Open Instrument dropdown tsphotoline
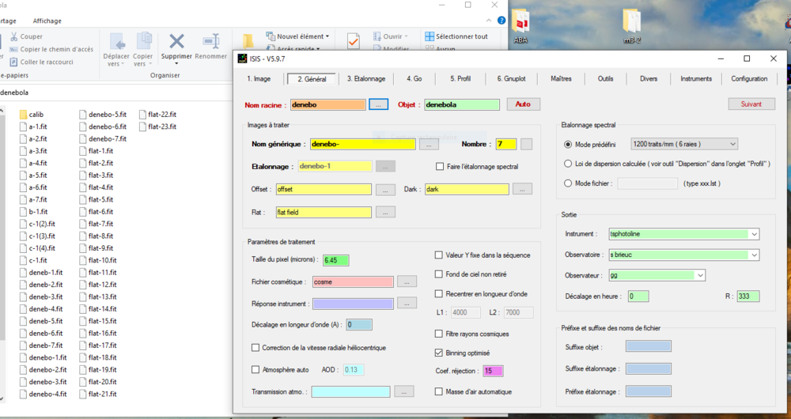 click(684, 234)
